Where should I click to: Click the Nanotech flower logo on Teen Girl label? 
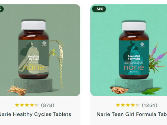point(142,45)
